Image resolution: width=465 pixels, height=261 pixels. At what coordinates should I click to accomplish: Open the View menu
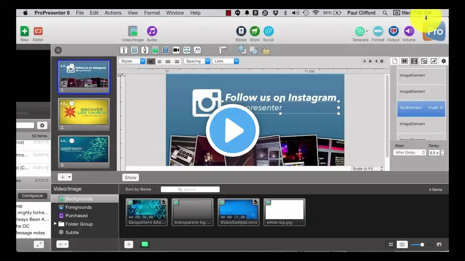point(133,13)
